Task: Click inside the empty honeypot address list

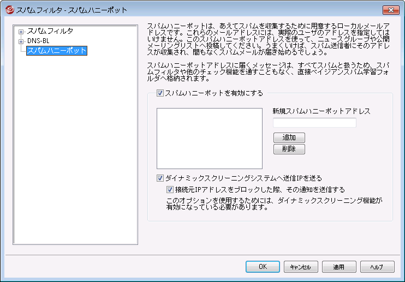Action: [x=210, y=138]
